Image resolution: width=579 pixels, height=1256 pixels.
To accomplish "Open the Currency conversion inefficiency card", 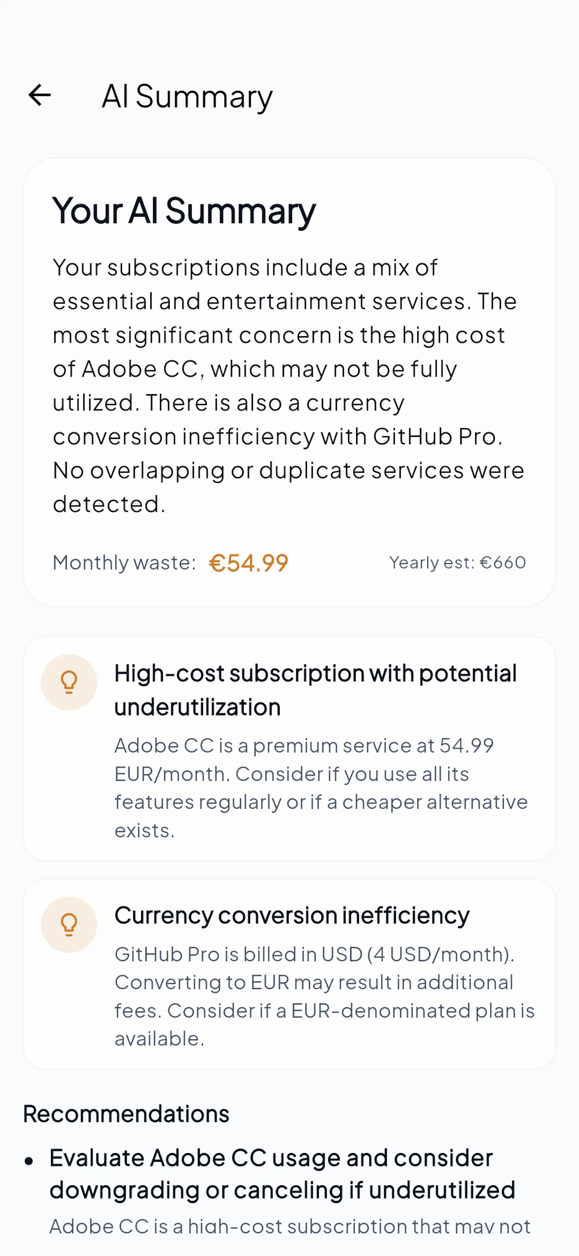I will tap(289, 974).
